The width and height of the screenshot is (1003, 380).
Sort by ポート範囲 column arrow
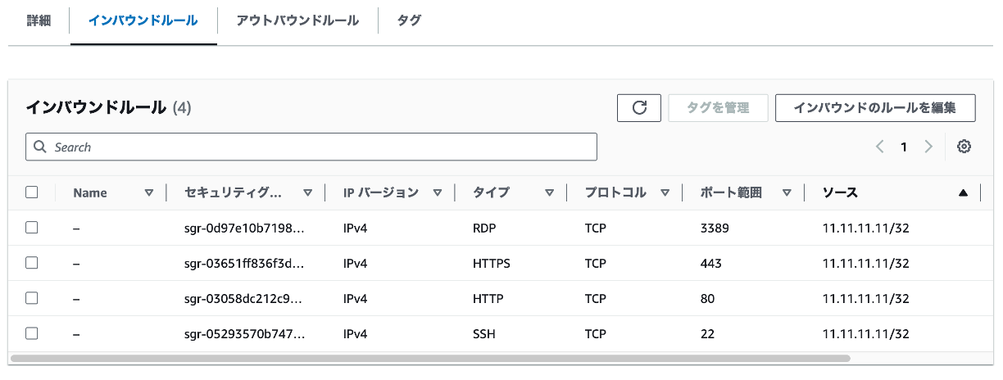787,193
